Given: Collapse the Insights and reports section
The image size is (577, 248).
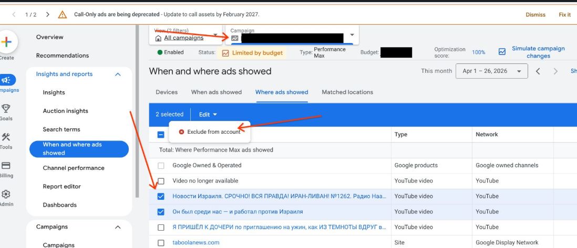Looking at the screenshot, I should (x=118, y=74).
